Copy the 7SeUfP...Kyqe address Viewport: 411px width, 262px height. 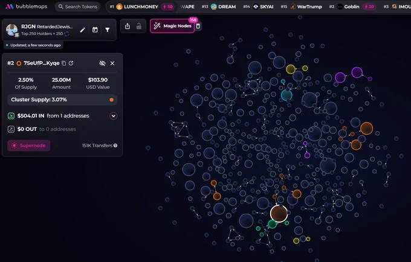pos(63,63)
